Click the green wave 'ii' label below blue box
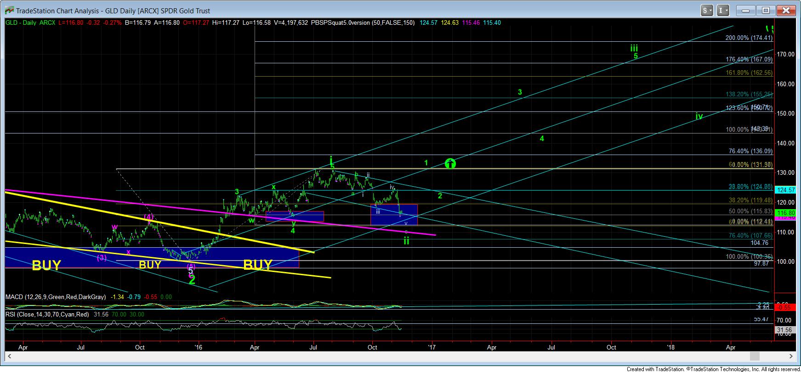801x372 pixels. 406,240
